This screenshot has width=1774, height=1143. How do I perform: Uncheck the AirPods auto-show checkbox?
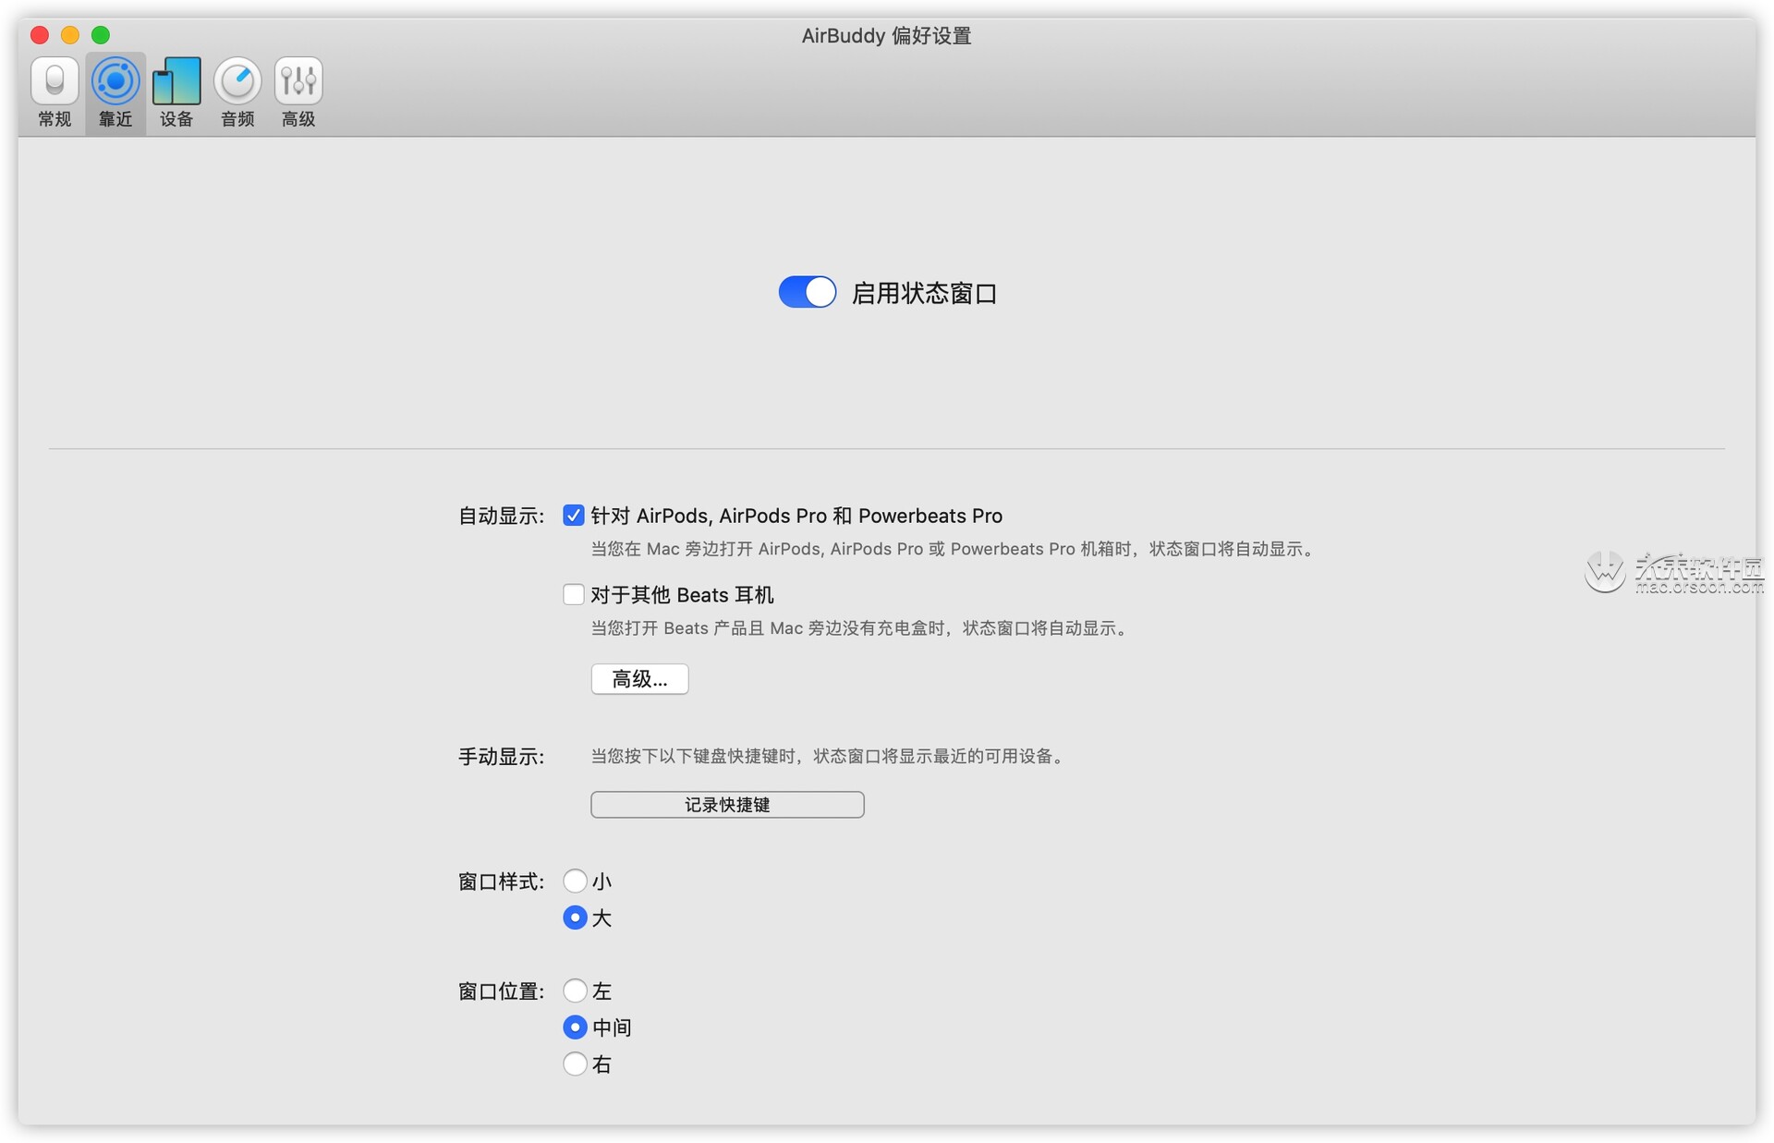tap(574, 516)
